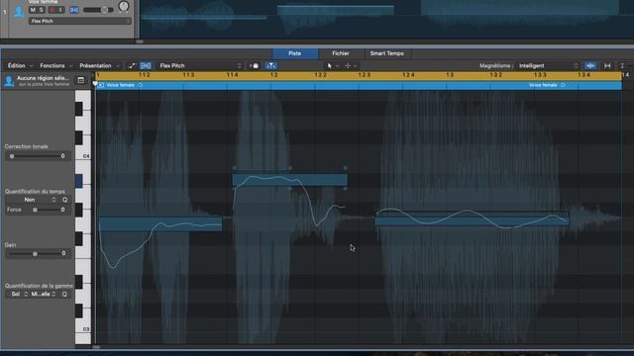Click the editor horizontal scrollbar
Viewport: 634px width, 356px height.
click(x=96, y=347)
